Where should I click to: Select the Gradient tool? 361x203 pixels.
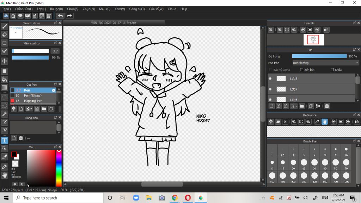pyautogui.click(x=4, y=87)
